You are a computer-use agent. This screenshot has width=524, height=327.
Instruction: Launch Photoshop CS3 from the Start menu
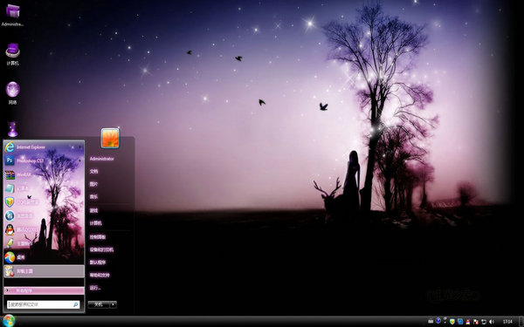pos(44,160)
